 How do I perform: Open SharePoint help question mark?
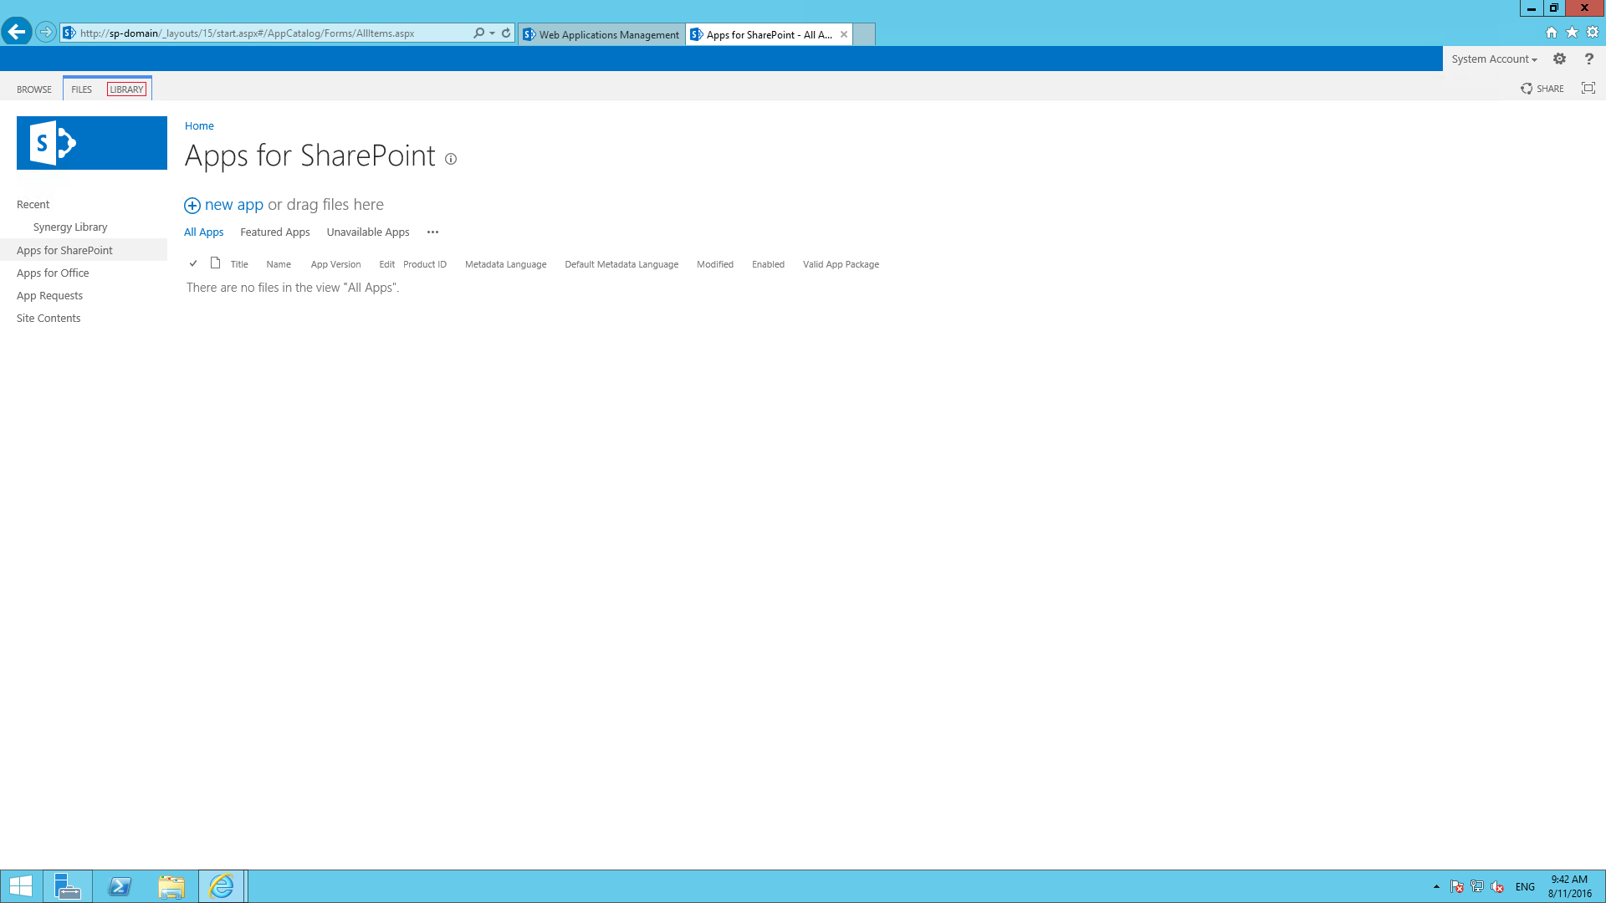[1589, 59]
